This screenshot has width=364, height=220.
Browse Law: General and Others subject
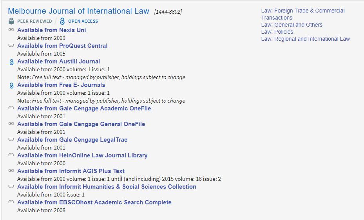click(292, 25)
